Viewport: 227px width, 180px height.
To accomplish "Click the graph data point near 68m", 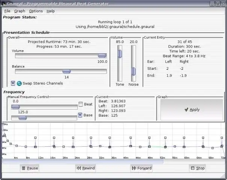I will click(x=212, y=148).
